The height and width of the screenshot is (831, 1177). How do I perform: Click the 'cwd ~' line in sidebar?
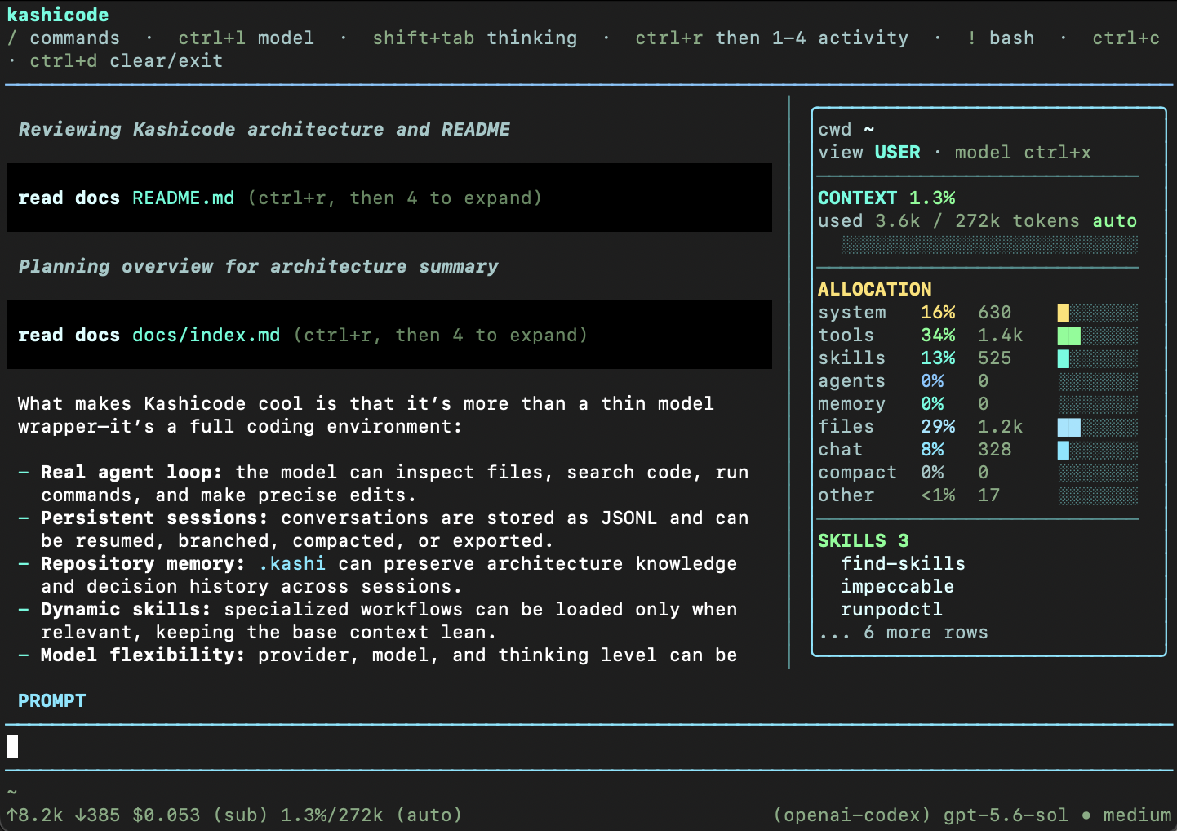pyautogui.click(x=846, y=129)
